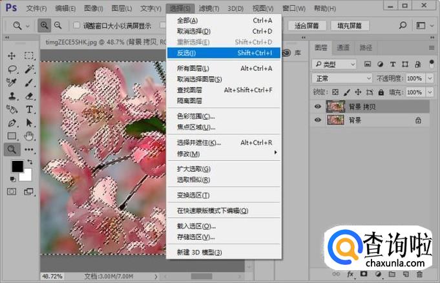Click the 填充屏幕 button

coord(350,26)
